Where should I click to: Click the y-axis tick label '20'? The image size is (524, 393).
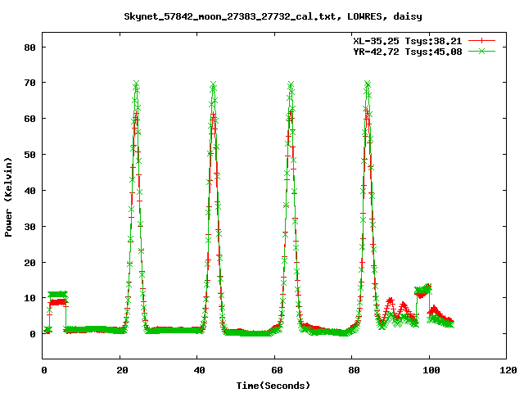click(29, 263)
